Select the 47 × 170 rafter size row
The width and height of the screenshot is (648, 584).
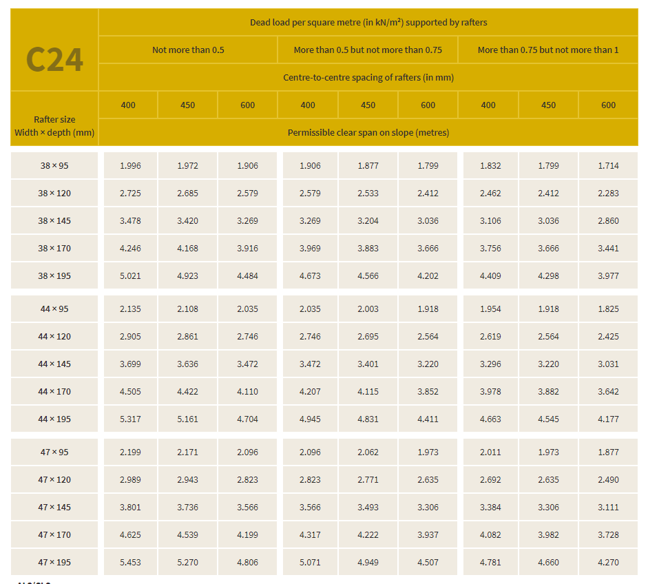(x=54, y=535)
